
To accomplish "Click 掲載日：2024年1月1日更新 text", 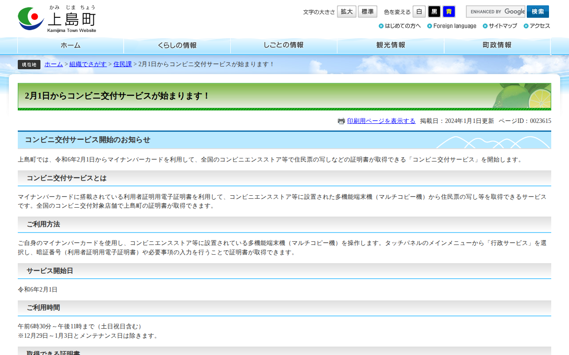I will [457, 121].
